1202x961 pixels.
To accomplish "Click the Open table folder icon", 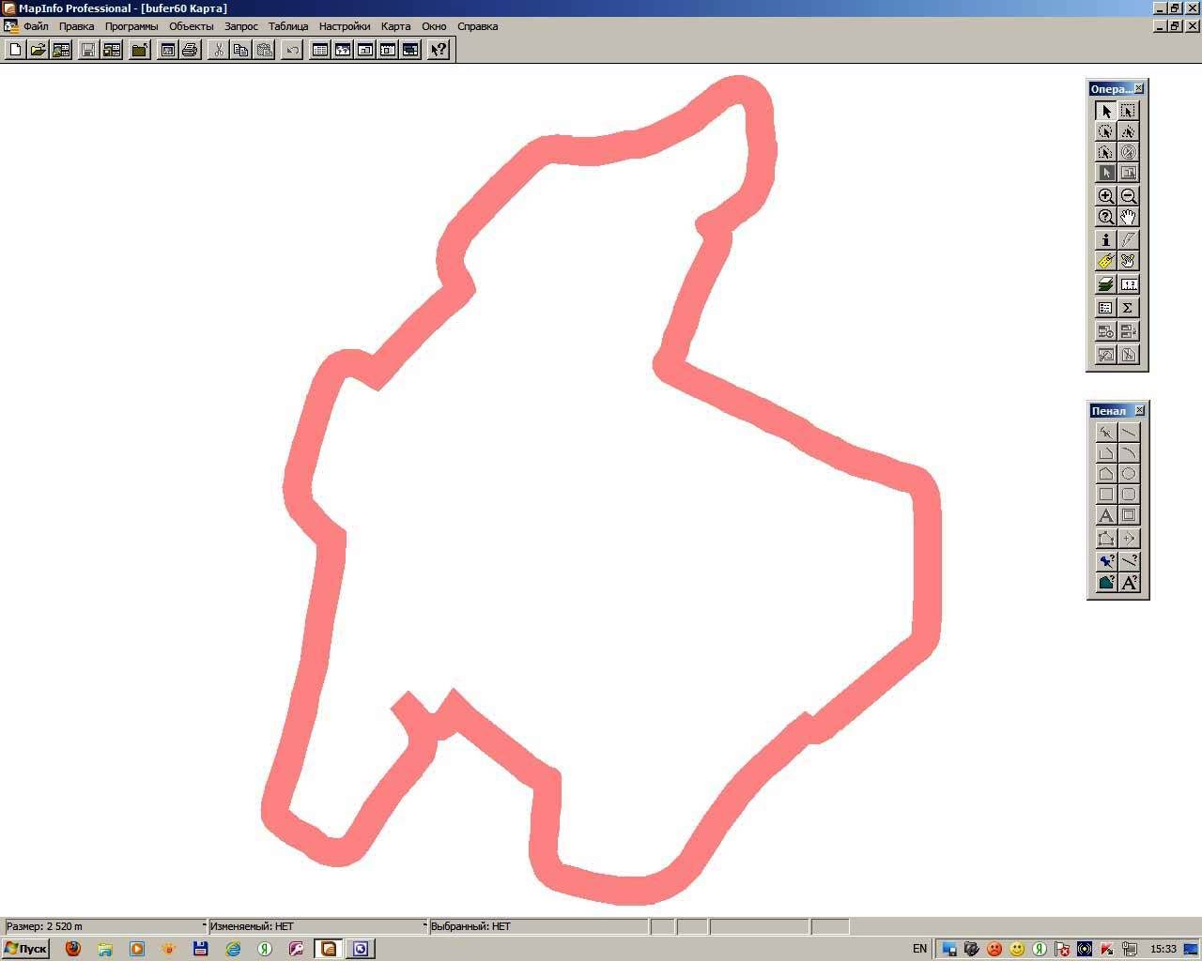I will (39, 50).
